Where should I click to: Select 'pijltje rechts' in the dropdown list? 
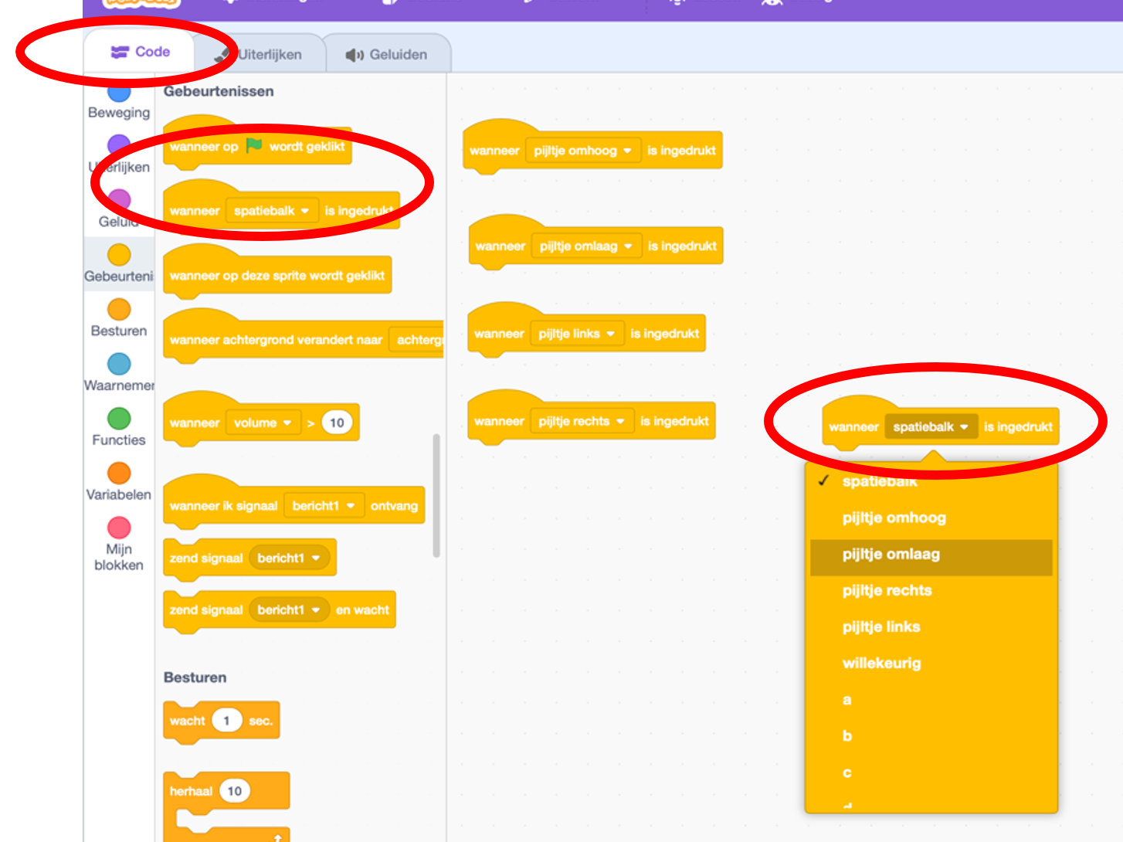pyautogui.click(x=887, y=591)
